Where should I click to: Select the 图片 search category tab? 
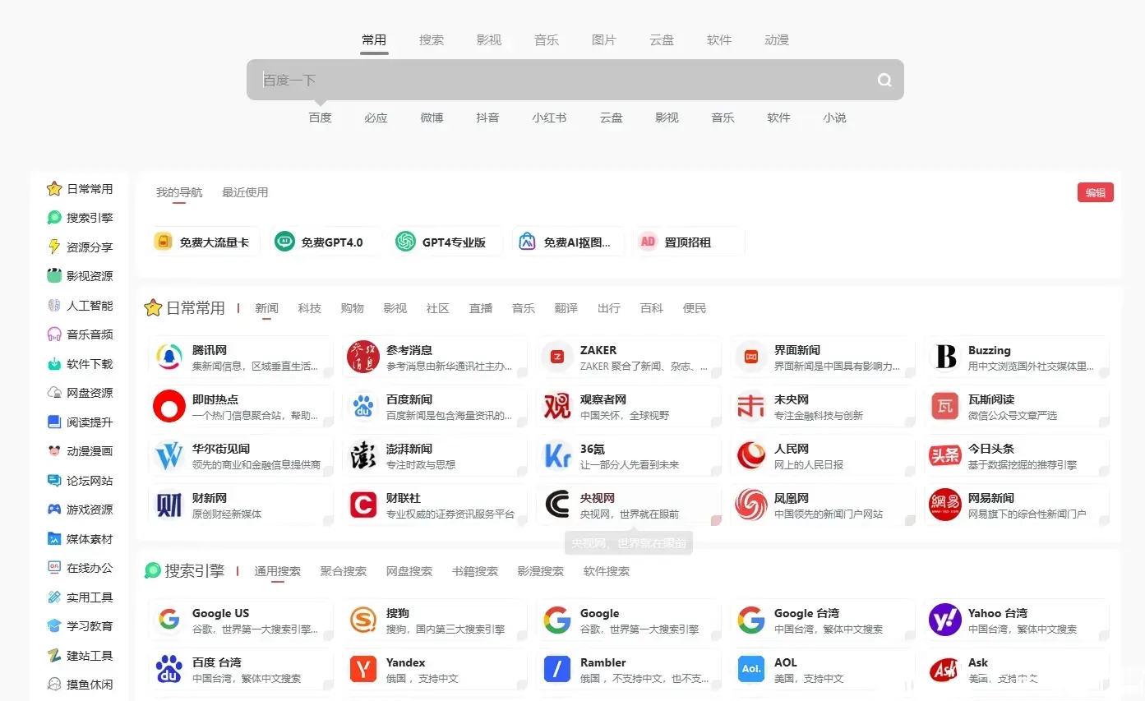(x=604, y=40)
